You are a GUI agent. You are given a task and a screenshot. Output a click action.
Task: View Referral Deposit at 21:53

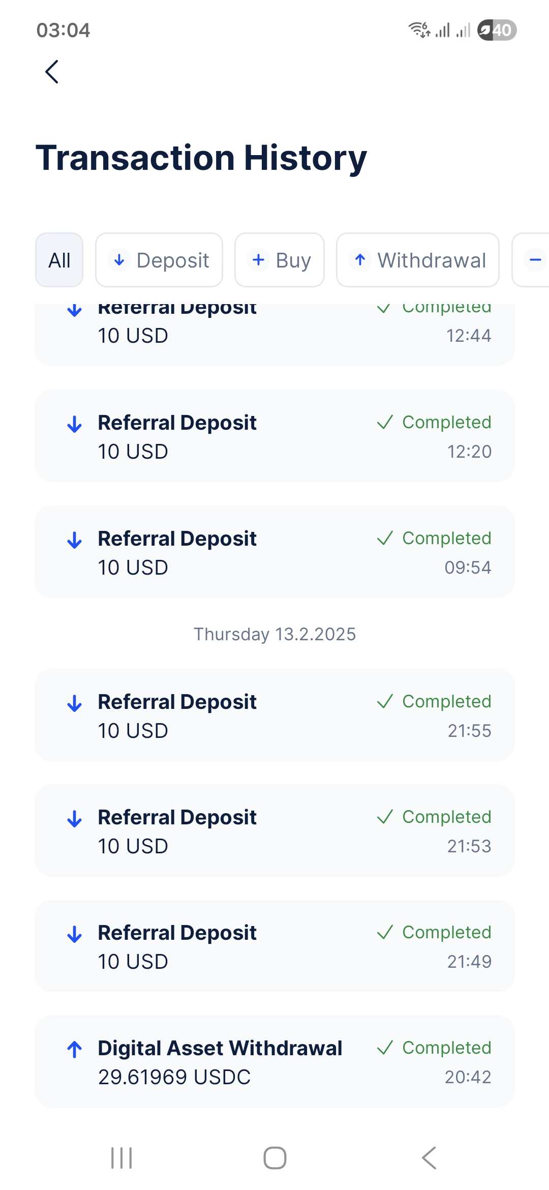pyautogui.click(x=274, y=831)
